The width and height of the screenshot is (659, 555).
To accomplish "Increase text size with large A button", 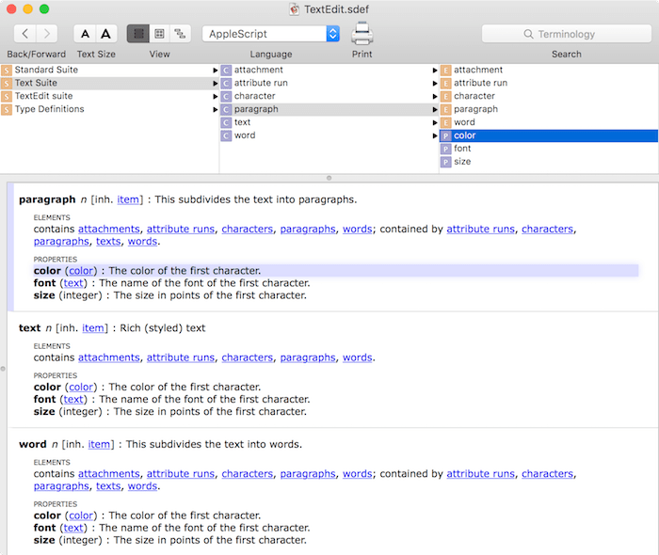I will [105, 34].
